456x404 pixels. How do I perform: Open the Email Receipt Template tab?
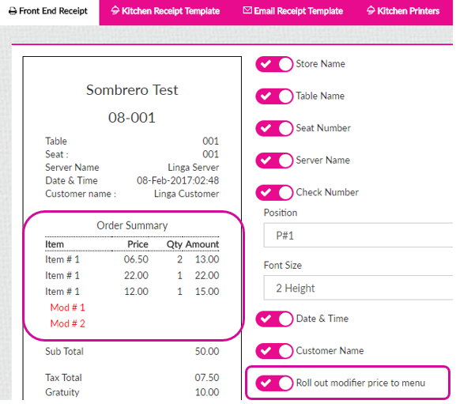[x=293, y=12]
